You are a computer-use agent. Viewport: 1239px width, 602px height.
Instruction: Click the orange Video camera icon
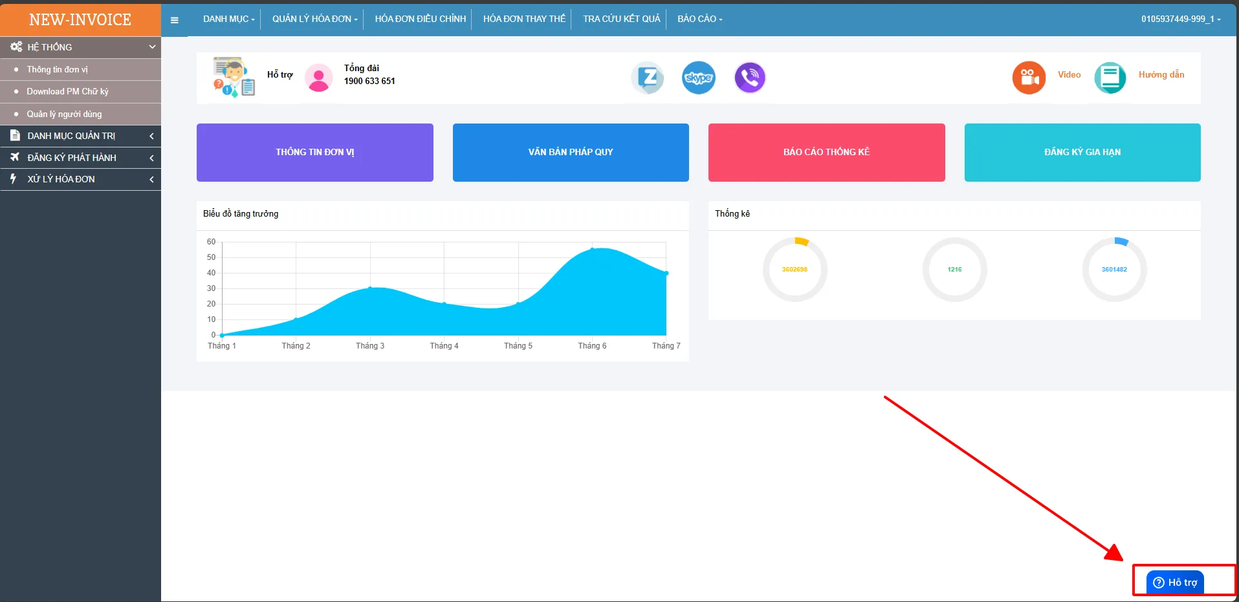(x=1029, y=78)
